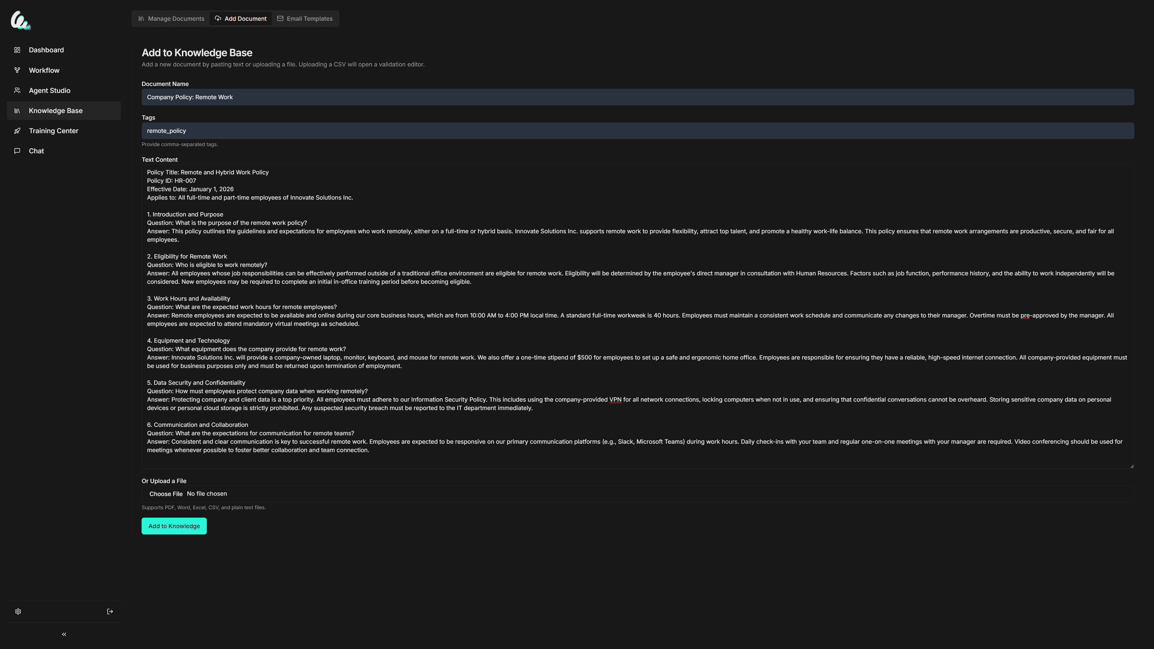Open settings via the gear icon
Image resolution: width=1154 pixels, height=649 pixels.
(x=18, y=611)
